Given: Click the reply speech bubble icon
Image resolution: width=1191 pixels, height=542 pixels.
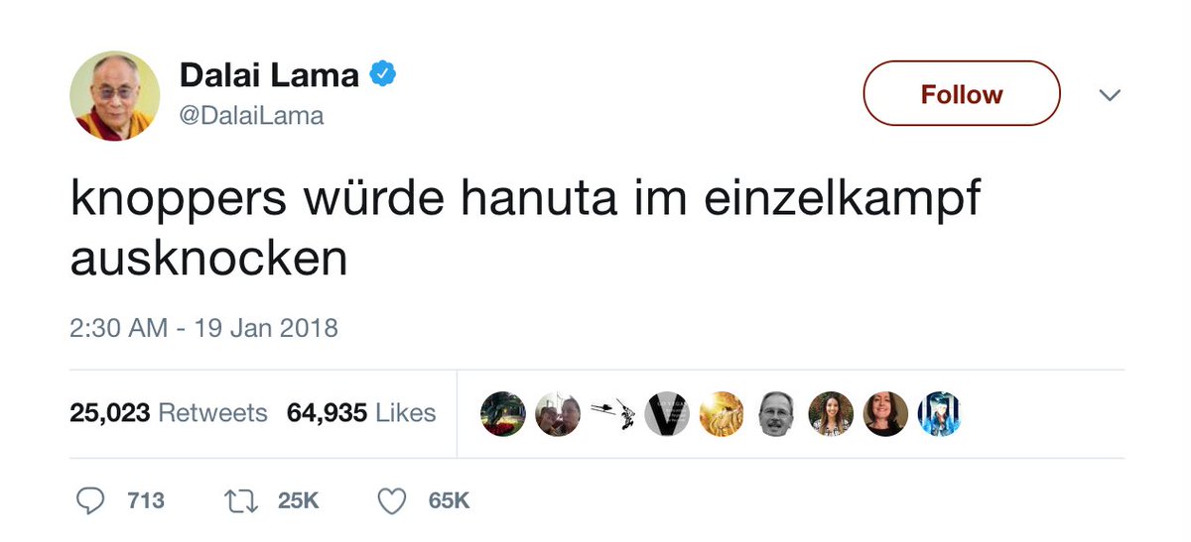Looking at the screenshot, I should tap(89, 500).
